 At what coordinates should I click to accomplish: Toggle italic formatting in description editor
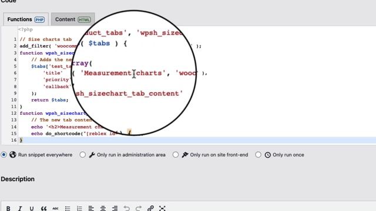pyautogui.click(x=20, y=209)
